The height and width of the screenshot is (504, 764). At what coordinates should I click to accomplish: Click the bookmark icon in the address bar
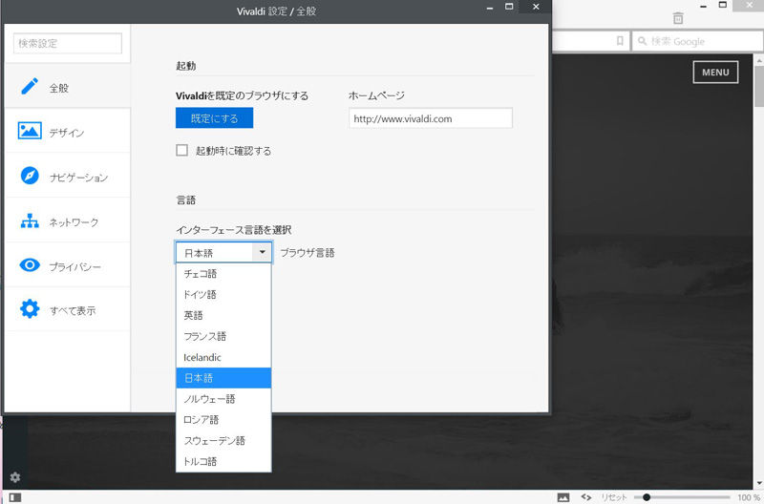tap(620, 41)
